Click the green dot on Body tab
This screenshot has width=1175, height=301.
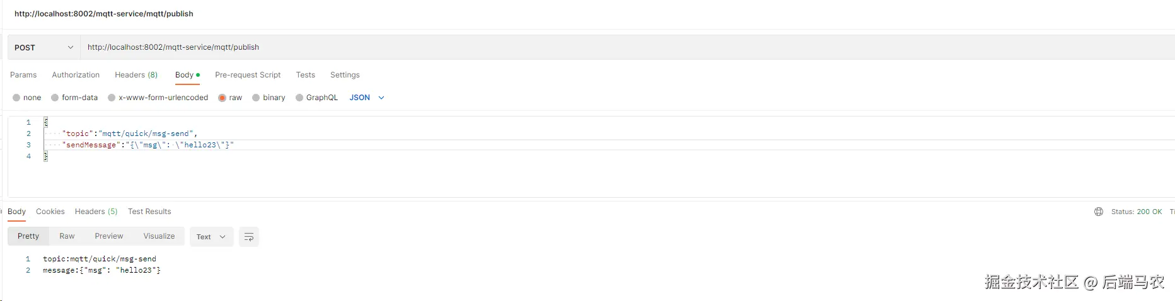point(198,75)
